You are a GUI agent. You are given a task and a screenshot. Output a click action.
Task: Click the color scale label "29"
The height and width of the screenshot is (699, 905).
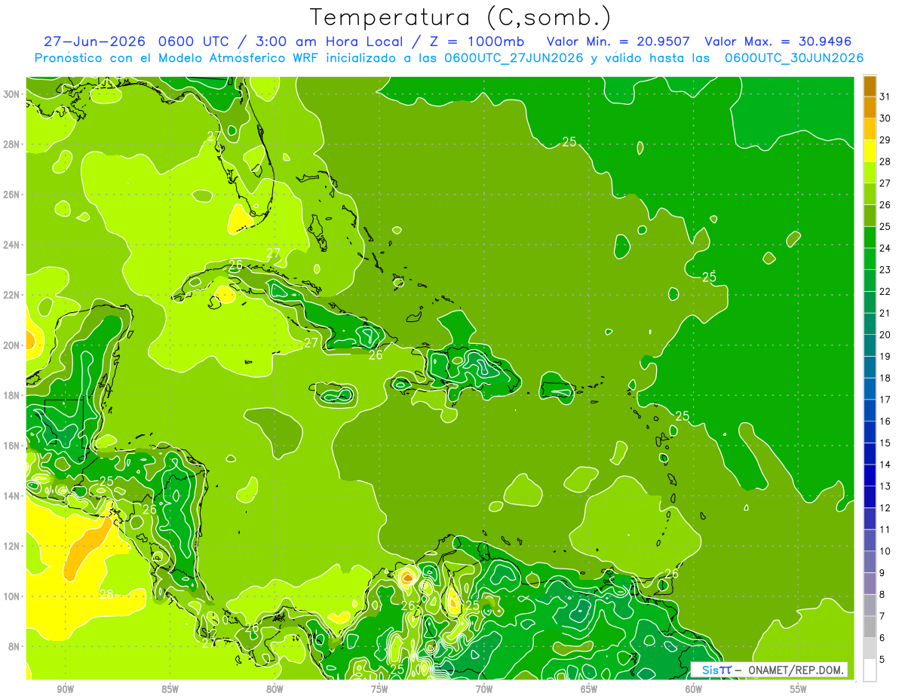click(885, 139)
